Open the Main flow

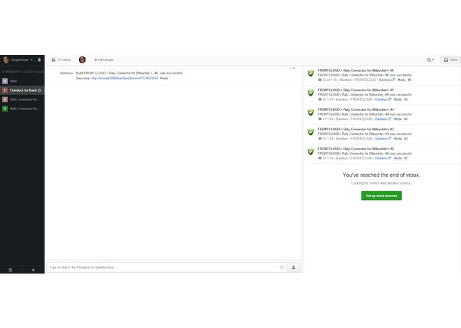pos(22,81)
